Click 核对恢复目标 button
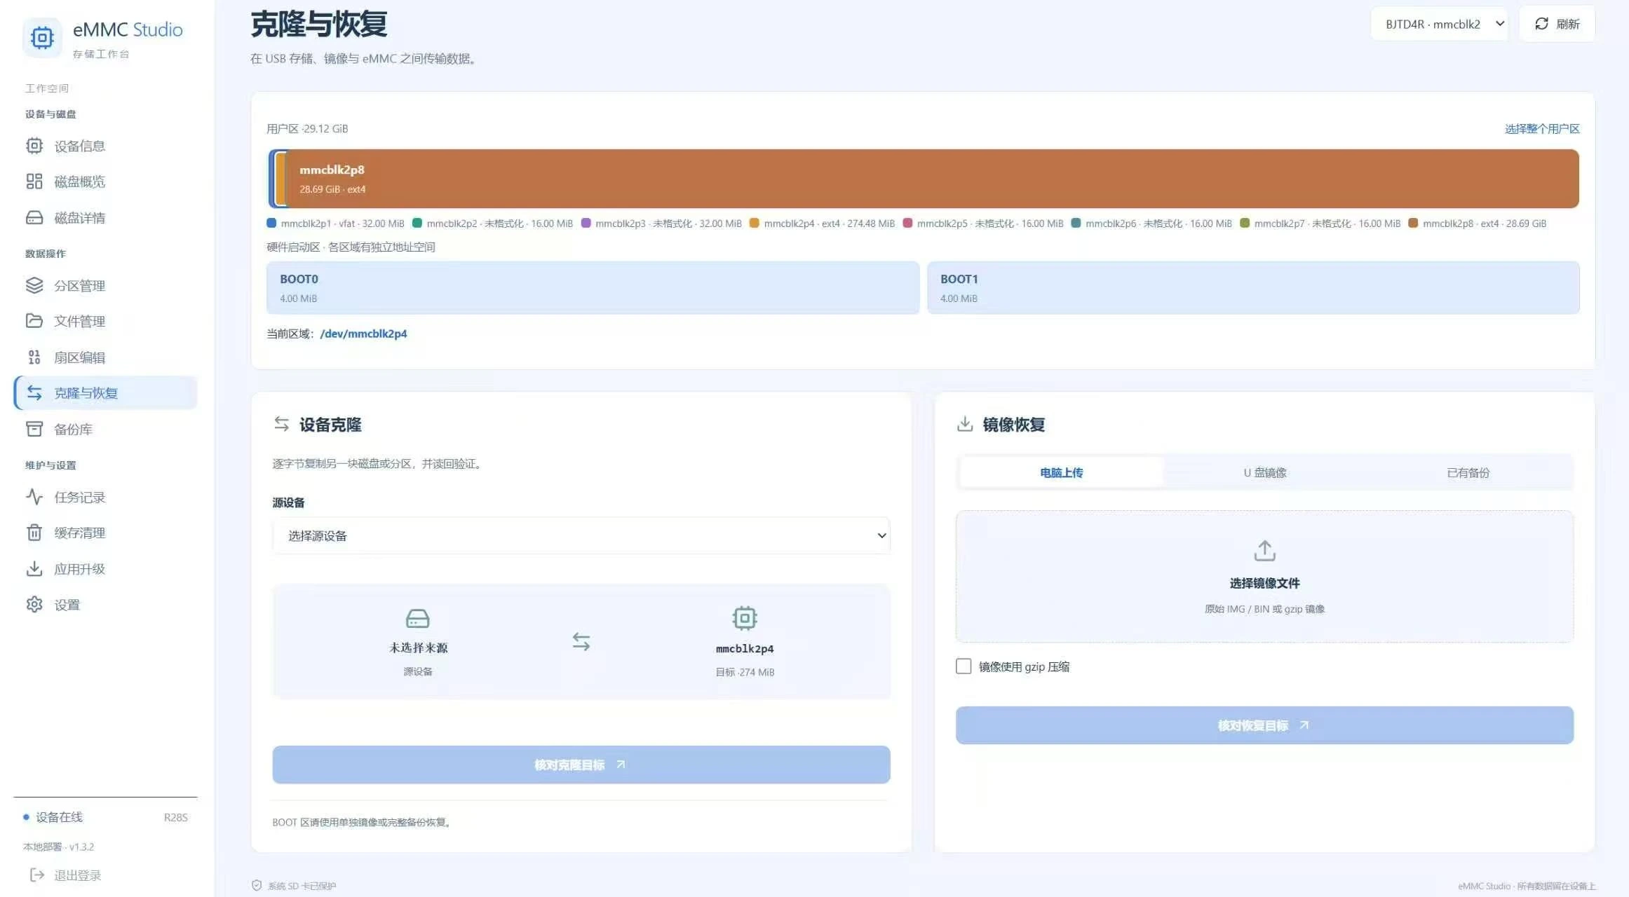 (1264, 725)
